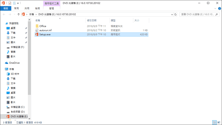222x125 pixels.
Task: Open the 檔案 file menu tab
Action: [6, 9]
